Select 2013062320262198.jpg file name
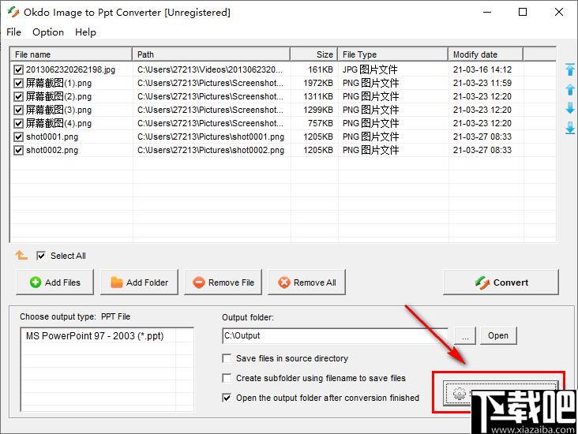Image resolution: width=578 pixels, height=434 pixels. coord(70,69)
